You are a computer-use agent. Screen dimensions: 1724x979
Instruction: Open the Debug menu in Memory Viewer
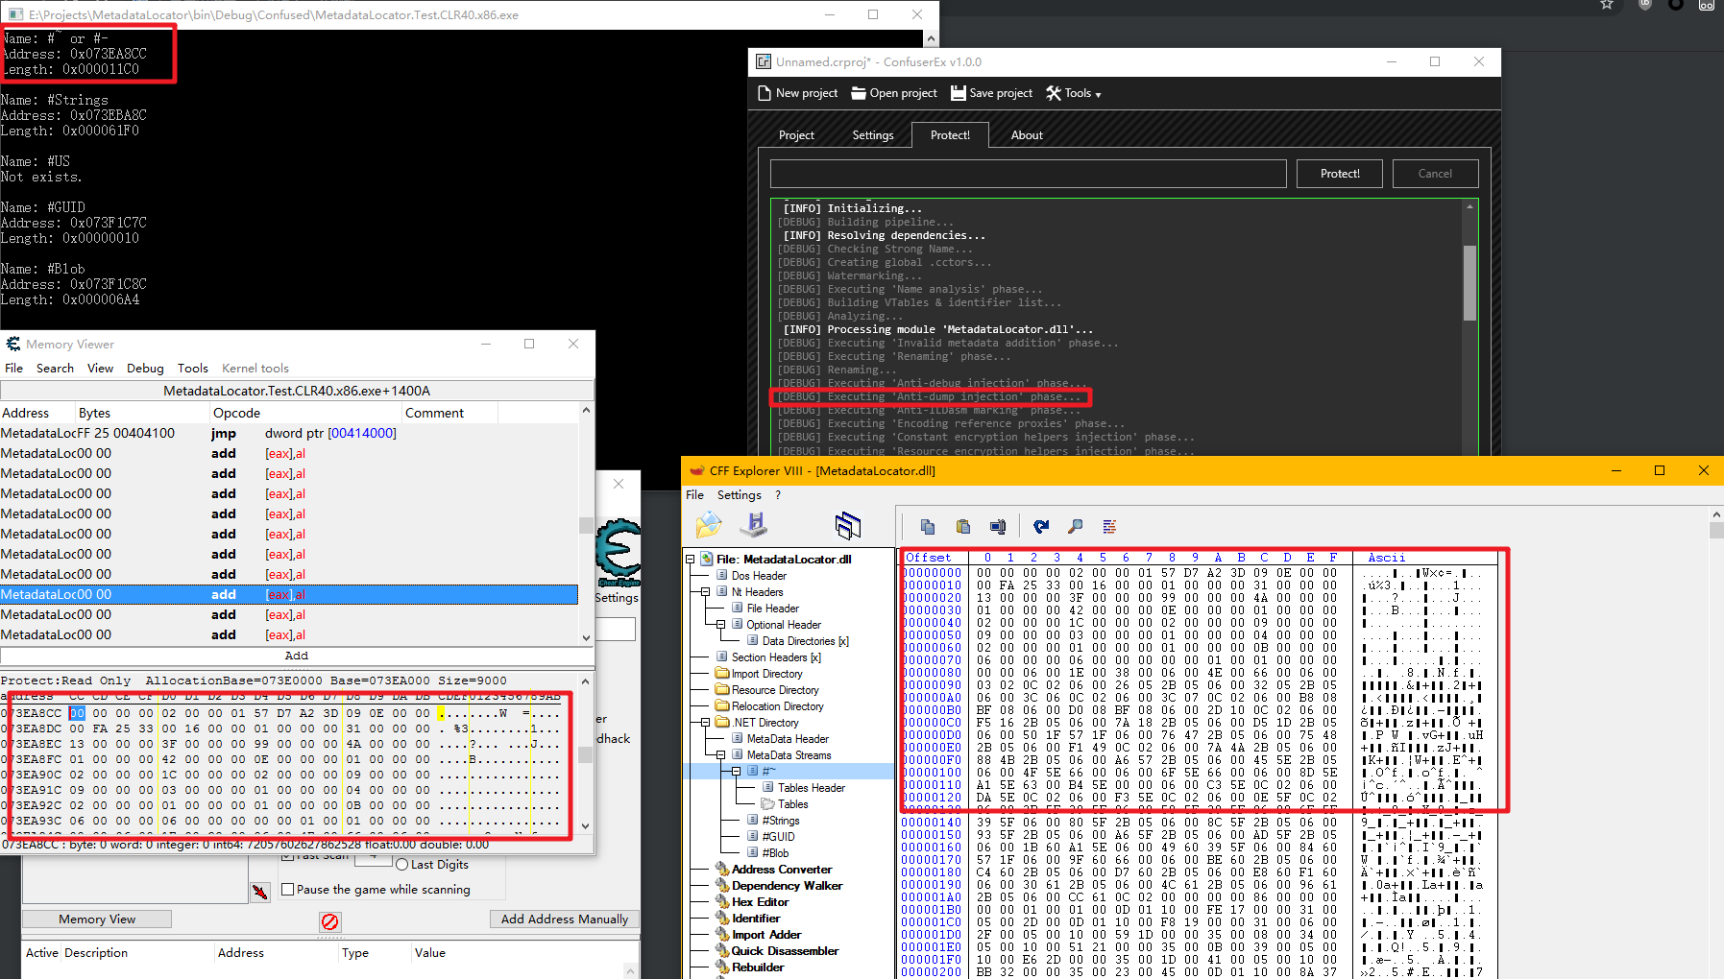pyautogui.click(x=145, y=369)
